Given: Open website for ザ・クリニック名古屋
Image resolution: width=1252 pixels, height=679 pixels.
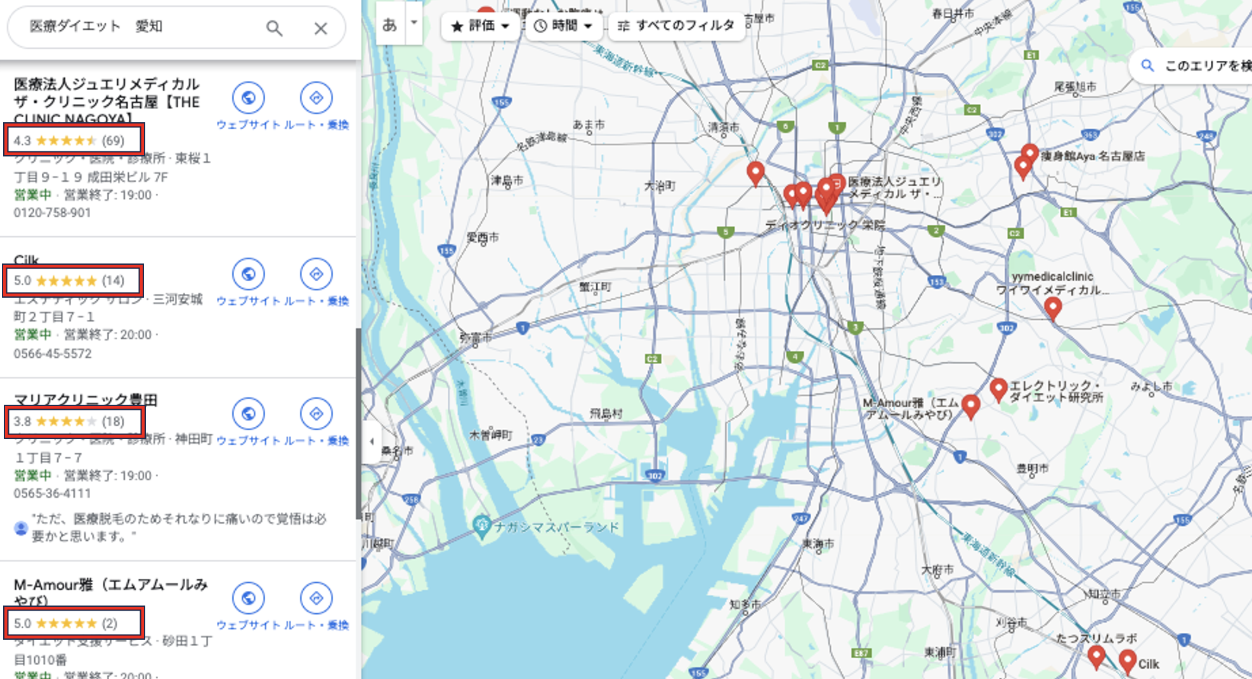Looking at the screenshot, I should pos(248,98).
